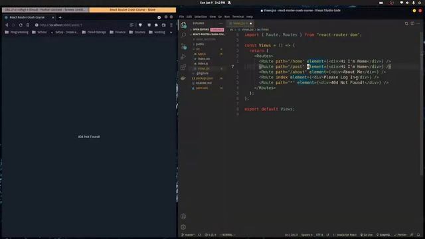Switch to the OBS window in the taskbar
Viewport: 425px width, 239px height.
pos(45,10)
